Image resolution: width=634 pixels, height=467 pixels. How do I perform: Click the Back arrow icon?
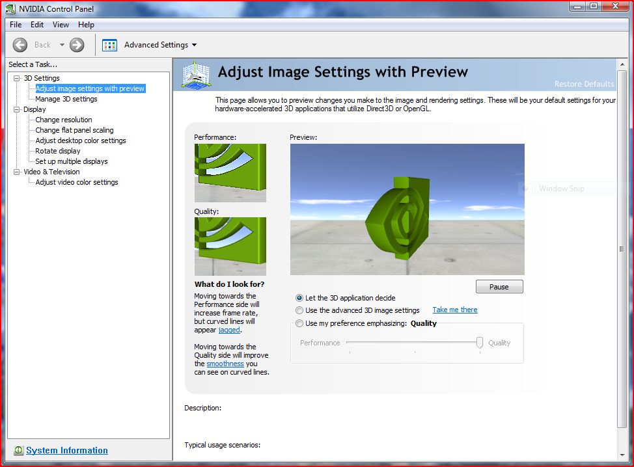pyautogui.click(x=20, y=45)
